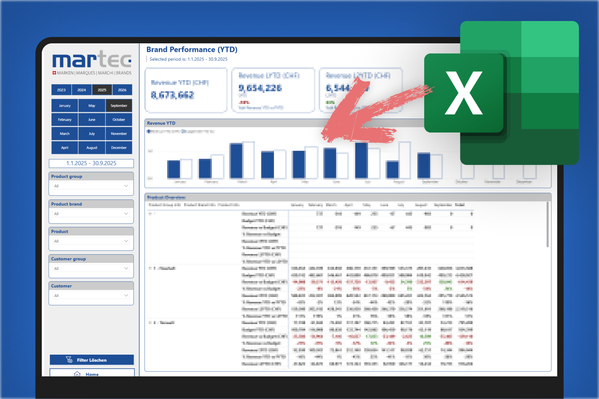Go to the Home page button
The image size is (599, 399).
[92, 373]
